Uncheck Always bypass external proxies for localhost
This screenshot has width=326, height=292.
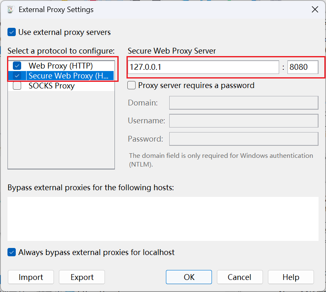[12, 252]
